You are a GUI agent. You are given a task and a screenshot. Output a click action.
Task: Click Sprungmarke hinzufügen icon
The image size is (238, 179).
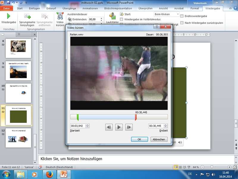[x=27, y=17]
